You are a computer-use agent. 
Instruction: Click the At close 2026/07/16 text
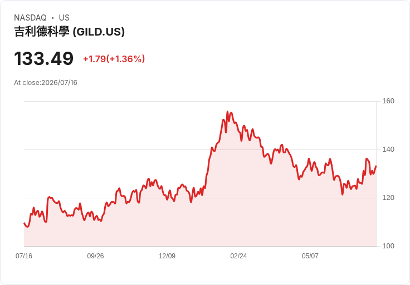(x=46, y=83)
